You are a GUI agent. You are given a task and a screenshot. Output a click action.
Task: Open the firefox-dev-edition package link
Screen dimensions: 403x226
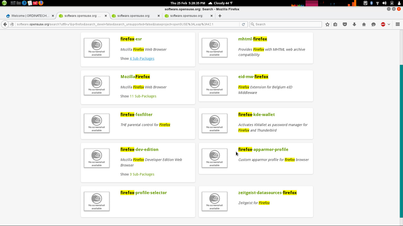(x=139, y=149)
